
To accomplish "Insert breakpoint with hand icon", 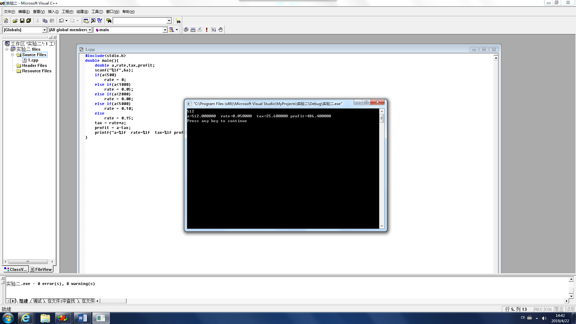I will pyautogui.click(x=220, y=30).
